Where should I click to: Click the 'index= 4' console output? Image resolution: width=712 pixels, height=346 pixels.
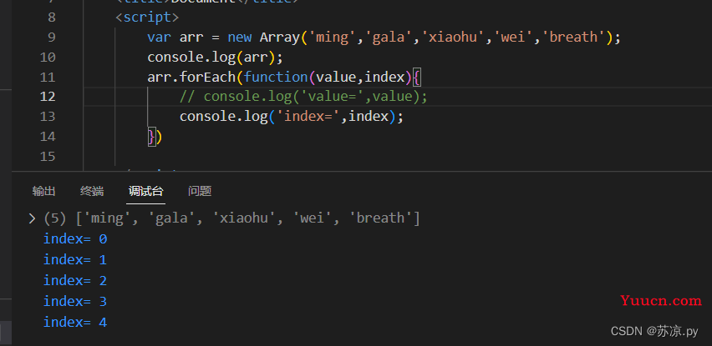(x=75, y=322)
